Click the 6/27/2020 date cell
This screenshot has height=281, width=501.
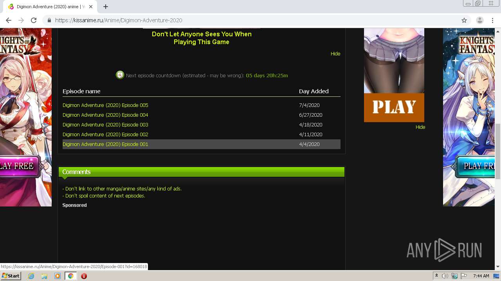pyautogui.click(x=311, y=115)
